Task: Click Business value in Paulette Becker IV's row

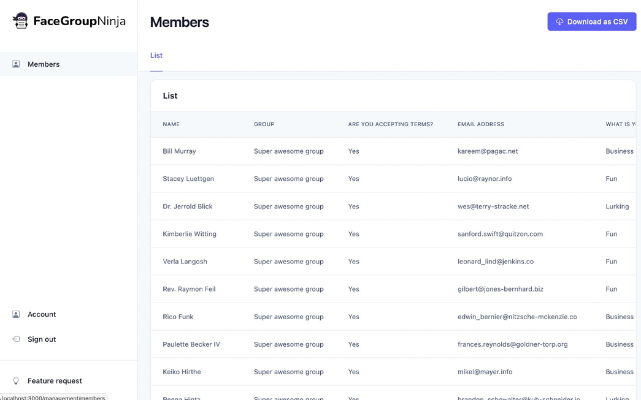Action: point(620,344)
